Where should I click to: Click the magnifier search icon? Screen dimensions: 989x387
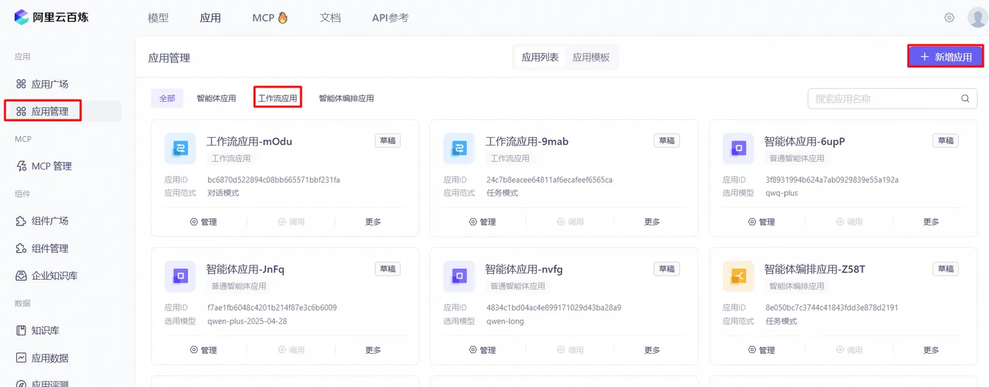coord(965,99)
